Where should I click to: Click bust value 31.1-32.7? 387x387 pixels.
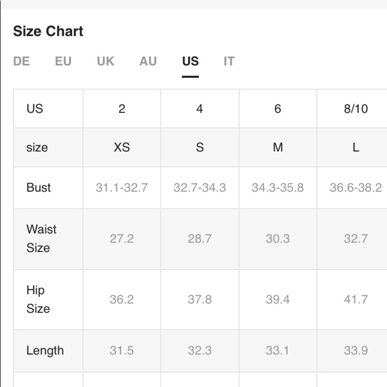pyautogui.click(x=122, y=188)
